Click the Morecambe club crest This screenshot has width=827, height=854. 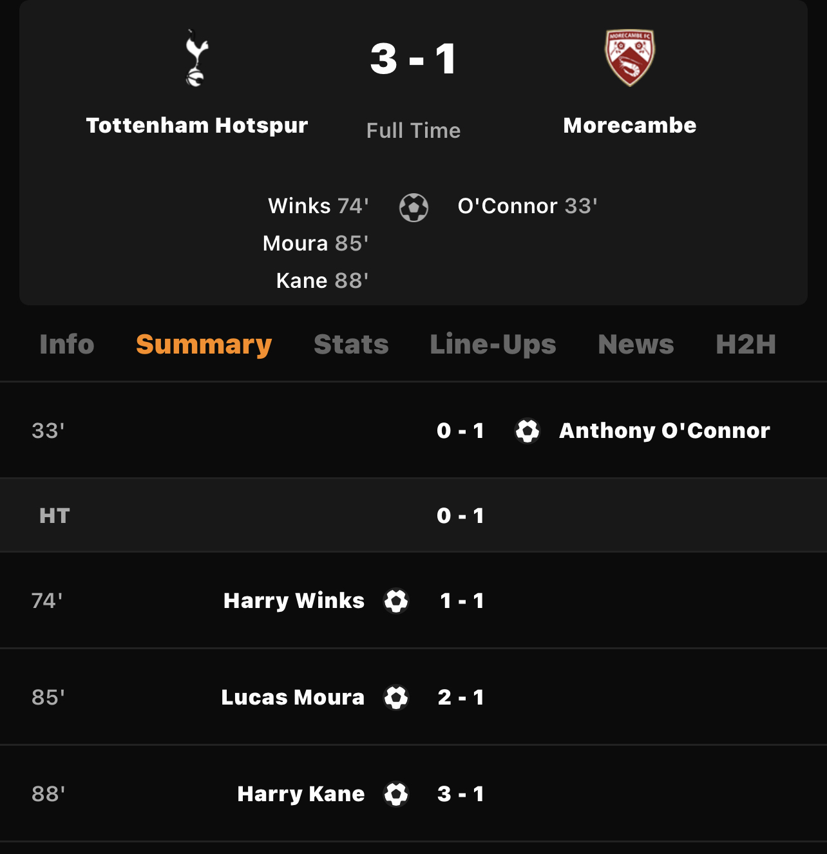click(x=630, y=58)
